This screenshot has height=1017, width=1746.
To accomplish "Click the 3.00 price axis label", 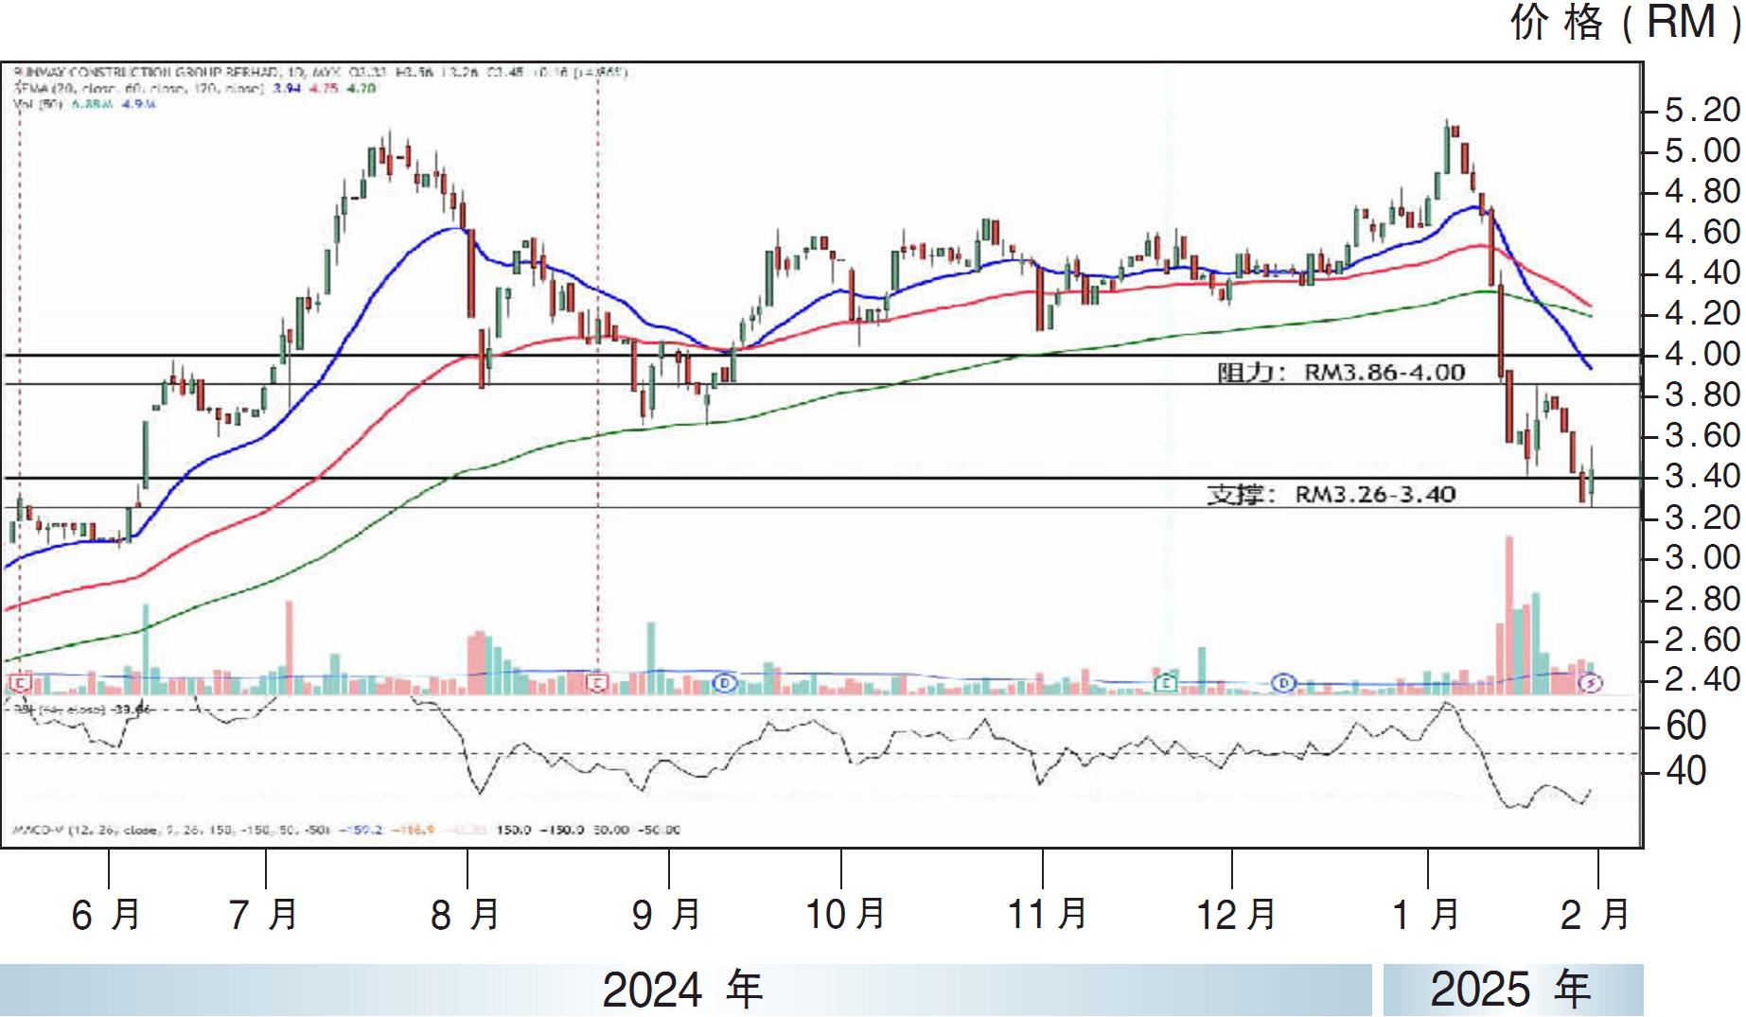I will (1702, 557).
